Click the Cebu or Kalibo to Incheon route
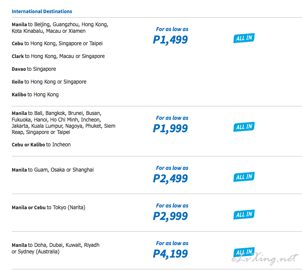Image resolution: width=302 pixels, height=270 pixels. point(41,145)
